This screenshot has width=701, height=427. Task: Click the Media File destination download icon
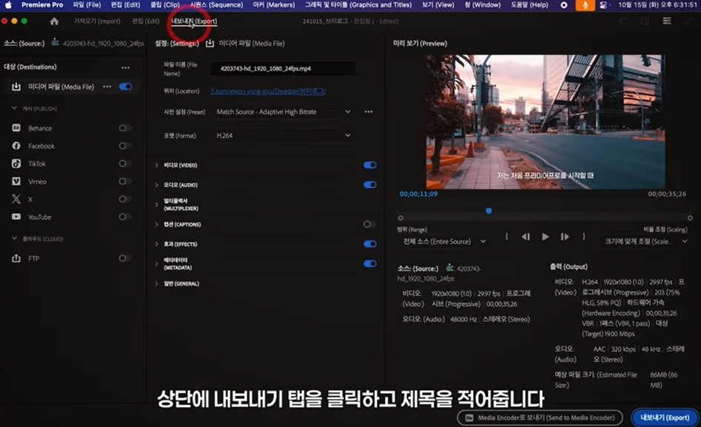16,87
